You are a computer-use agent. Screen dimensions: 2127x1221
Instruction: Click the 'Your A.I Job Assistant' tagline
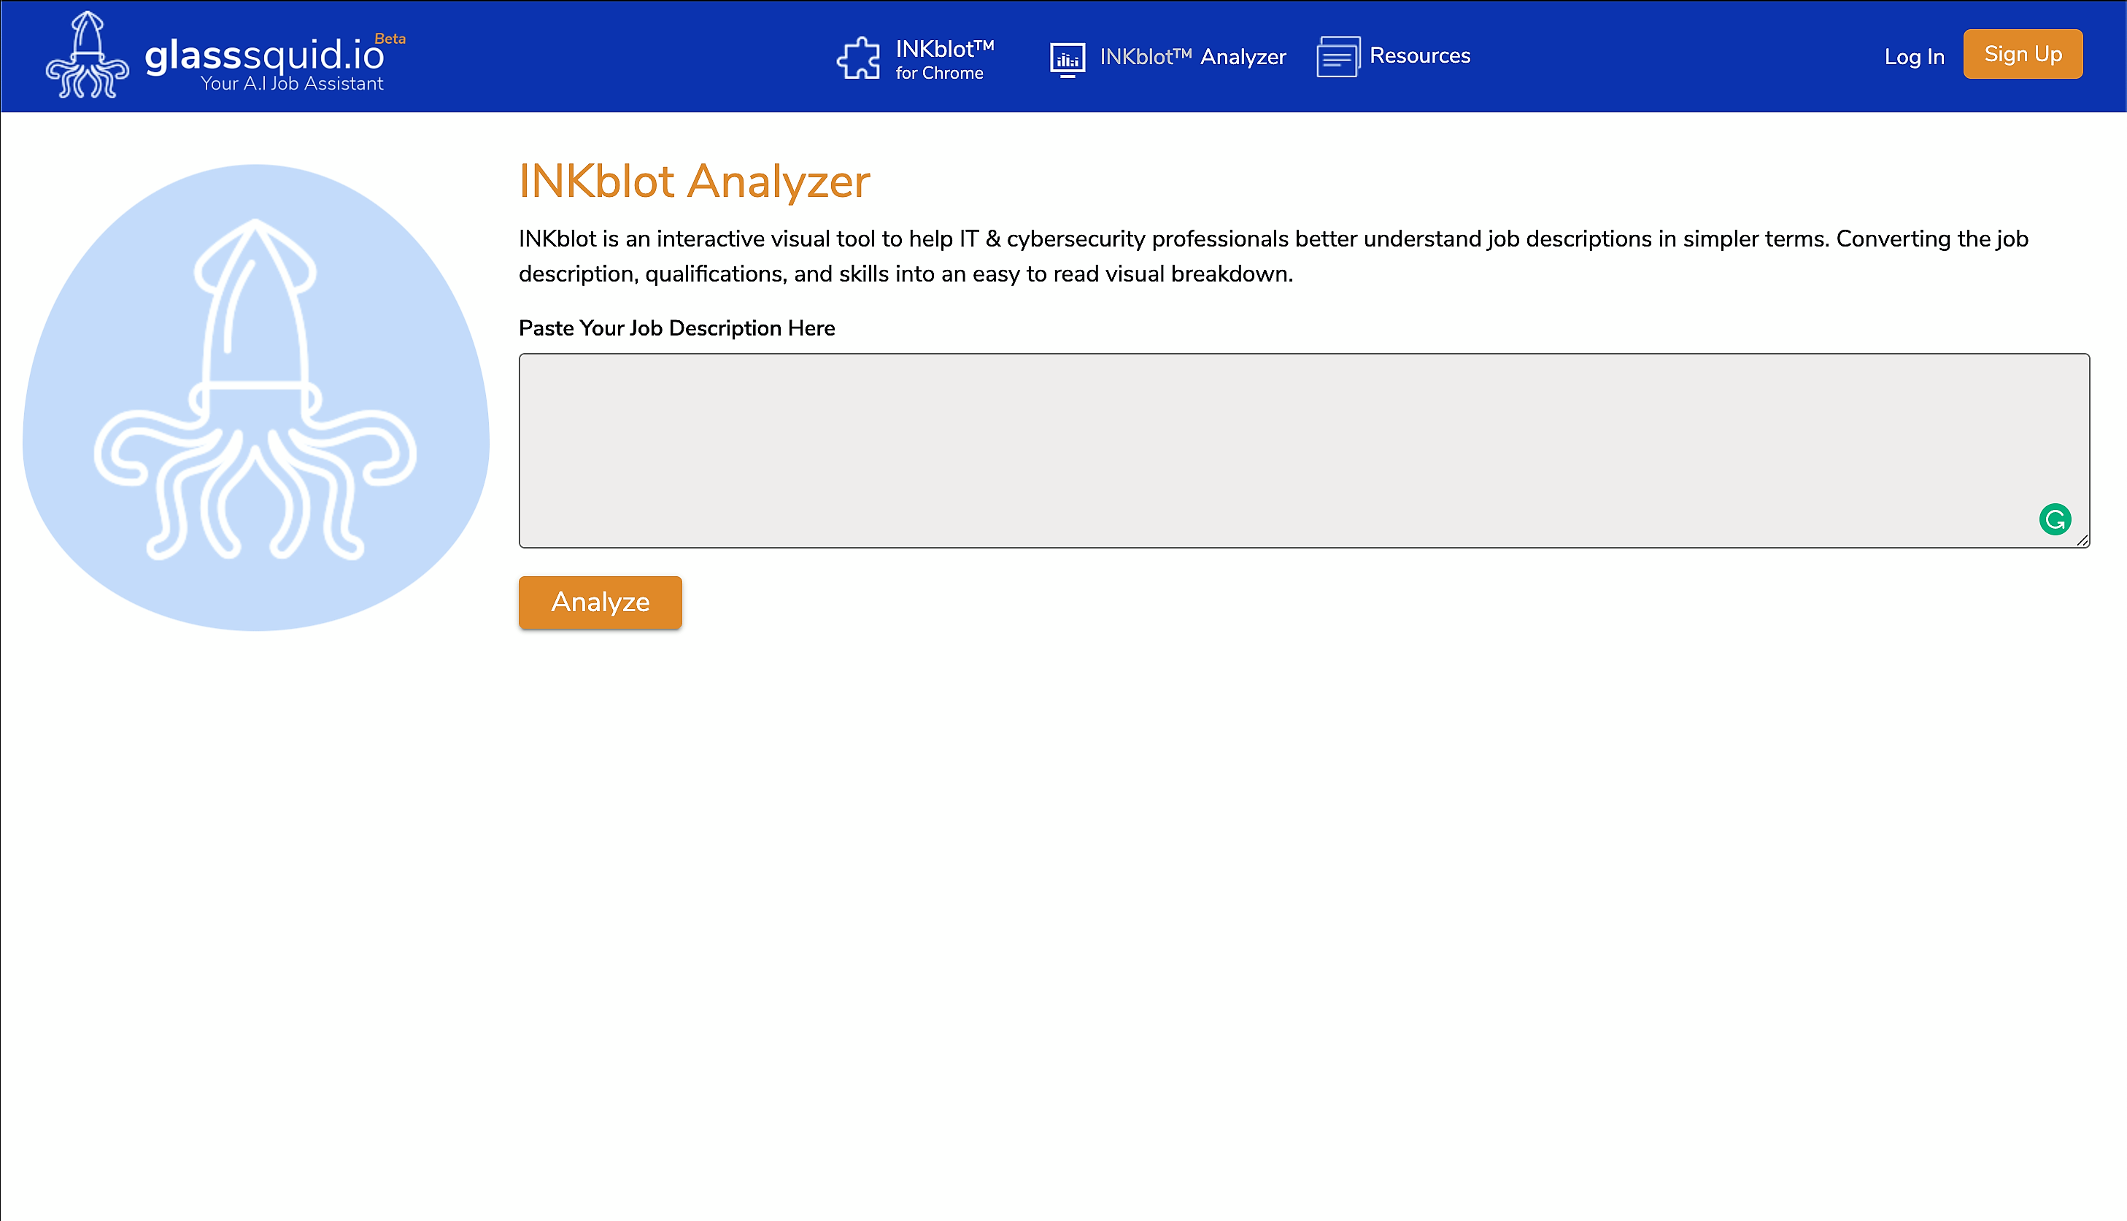click(x=291, y=84)
